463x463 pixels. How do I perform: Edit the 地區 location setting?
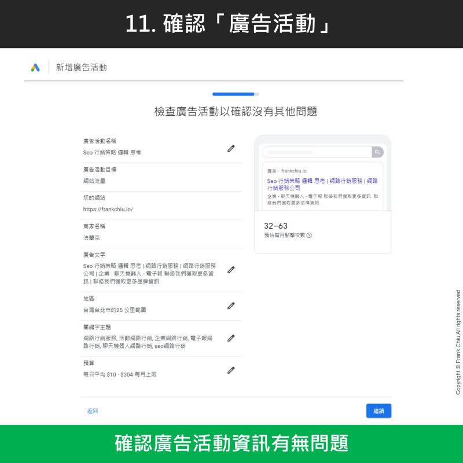click(231, 306)
